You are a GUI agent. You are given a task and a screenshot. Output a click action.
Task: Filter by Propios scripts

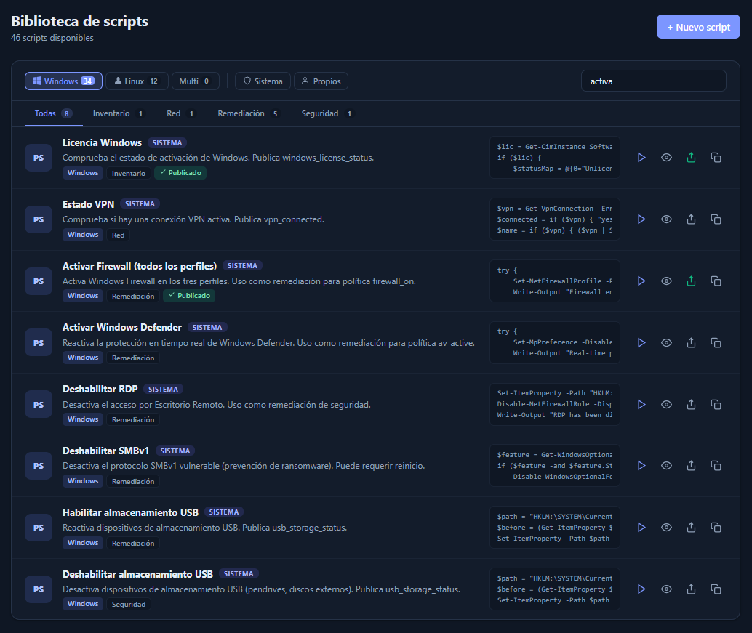[x=321, y=81]
